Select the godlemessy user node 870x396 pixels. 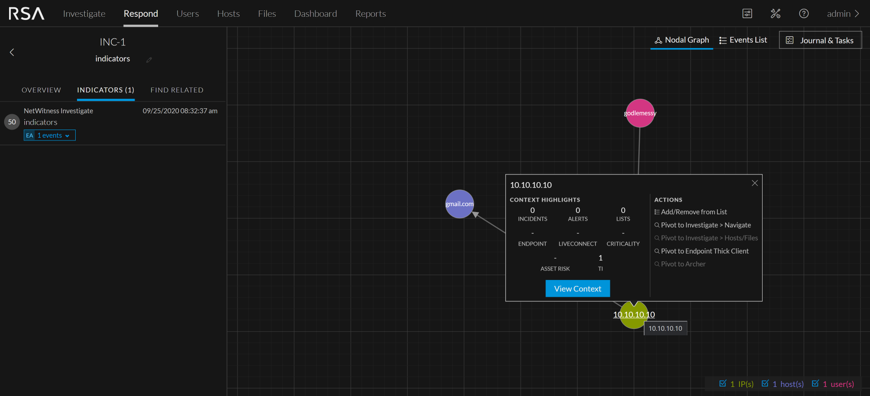point(640,113)
